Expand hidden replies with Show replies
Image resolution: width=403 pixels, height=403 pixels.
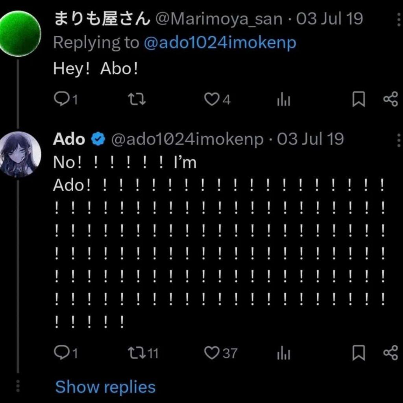105,387
